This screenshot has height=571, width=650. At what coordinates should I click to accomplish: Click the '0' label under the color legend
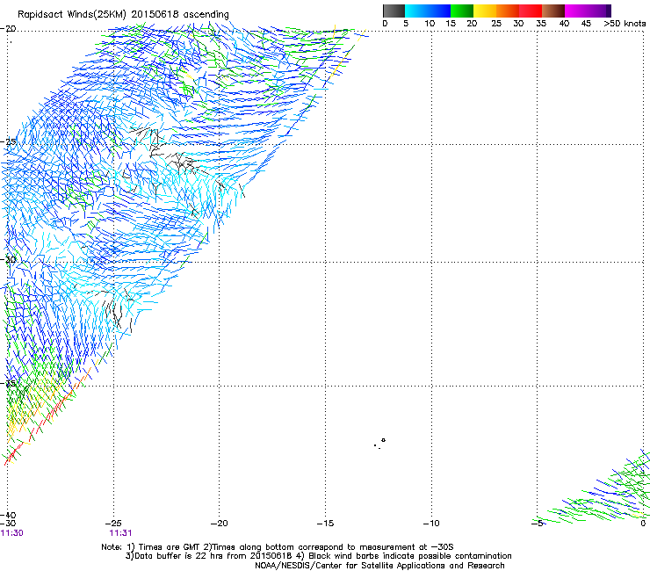385,24
